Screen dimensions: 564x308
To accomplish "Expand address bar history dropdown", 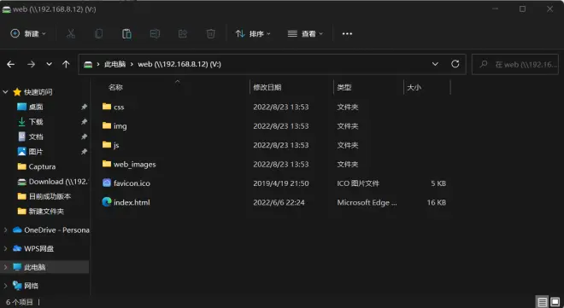I will click(435, 64).
